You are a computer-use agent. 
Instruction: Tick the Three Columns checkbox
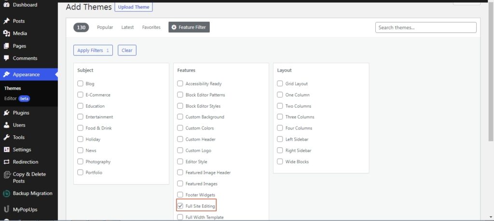tap(280, 117)
